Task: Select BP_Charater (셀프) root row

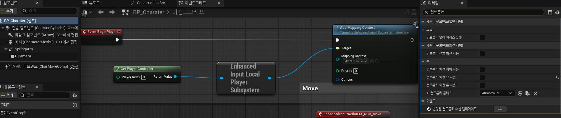Action: (x=39, y=21)
